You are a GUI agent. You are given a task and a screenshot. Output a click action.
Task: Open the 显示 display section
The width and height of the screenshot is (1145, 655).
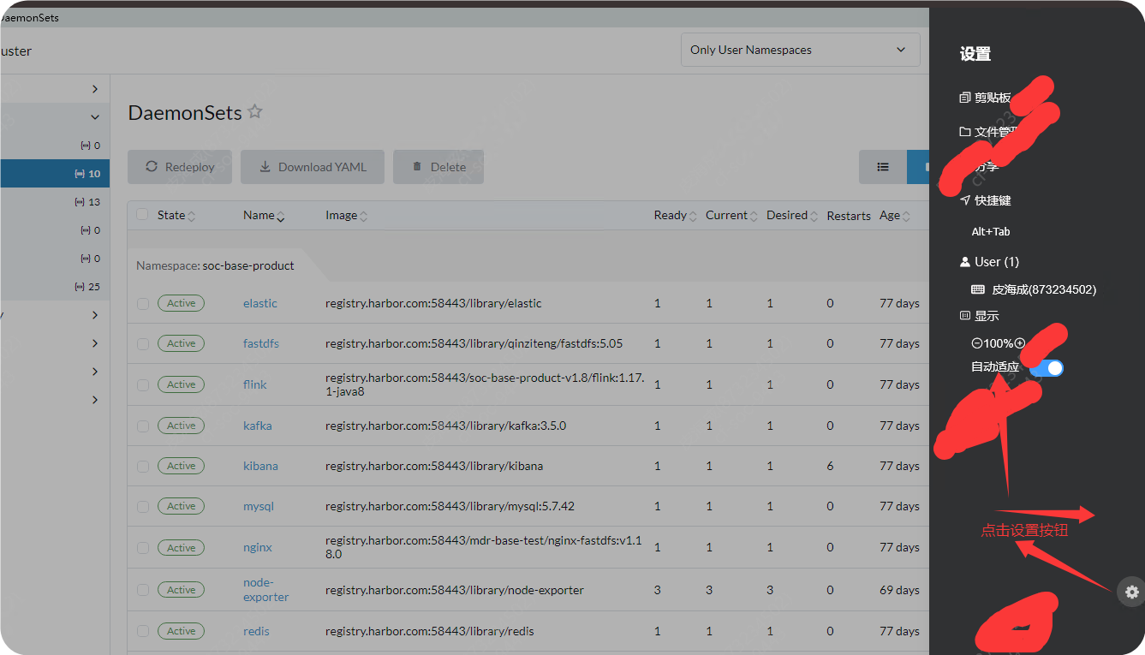979,316
